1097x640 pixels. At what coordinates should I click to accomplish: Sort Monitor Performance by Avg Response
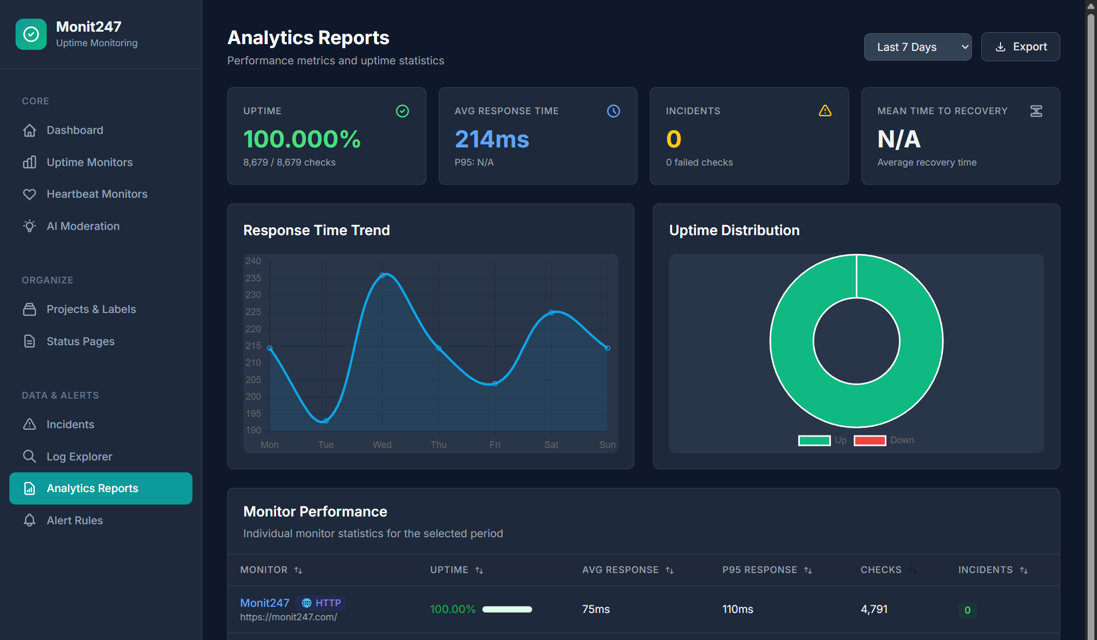(x=669, y=569)
